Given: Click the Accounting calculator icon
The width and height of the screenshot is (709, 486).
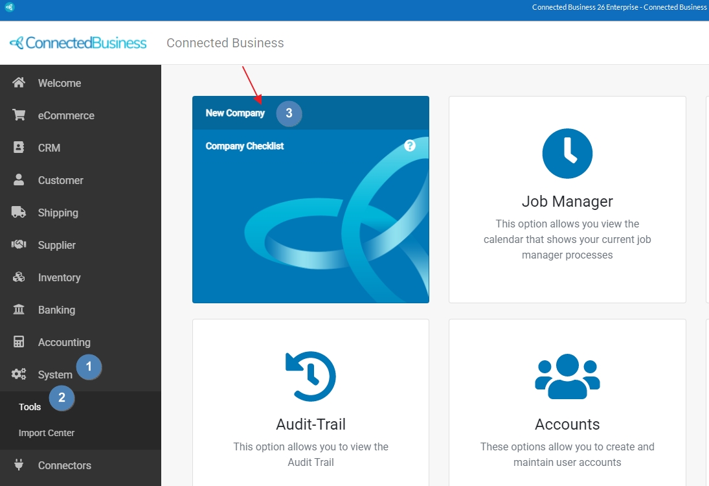Looking at the screenshot, I should click(19, 342).
